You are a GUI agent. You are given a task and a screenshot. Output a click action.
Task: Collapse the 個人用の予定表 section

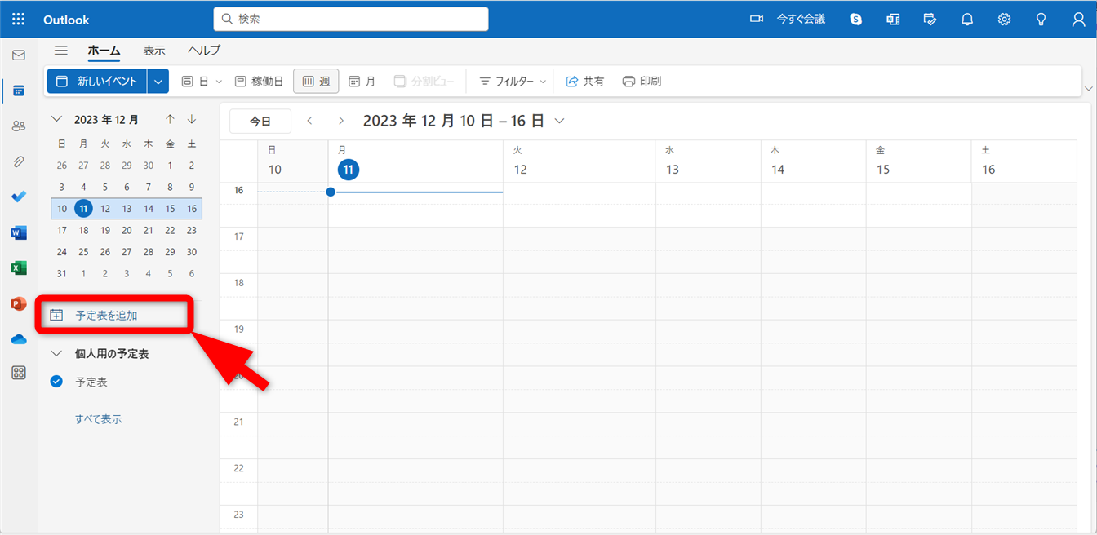(56, 354)
